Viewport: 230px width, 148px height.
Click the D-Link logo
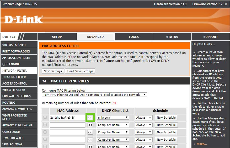[x=24, y=20]
